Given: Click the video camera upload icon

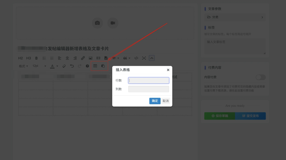Looking at the screenshot, I should coord(113,23).
